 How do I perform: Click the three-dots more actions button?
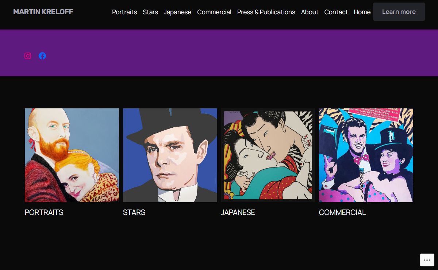tap(427, 260)
